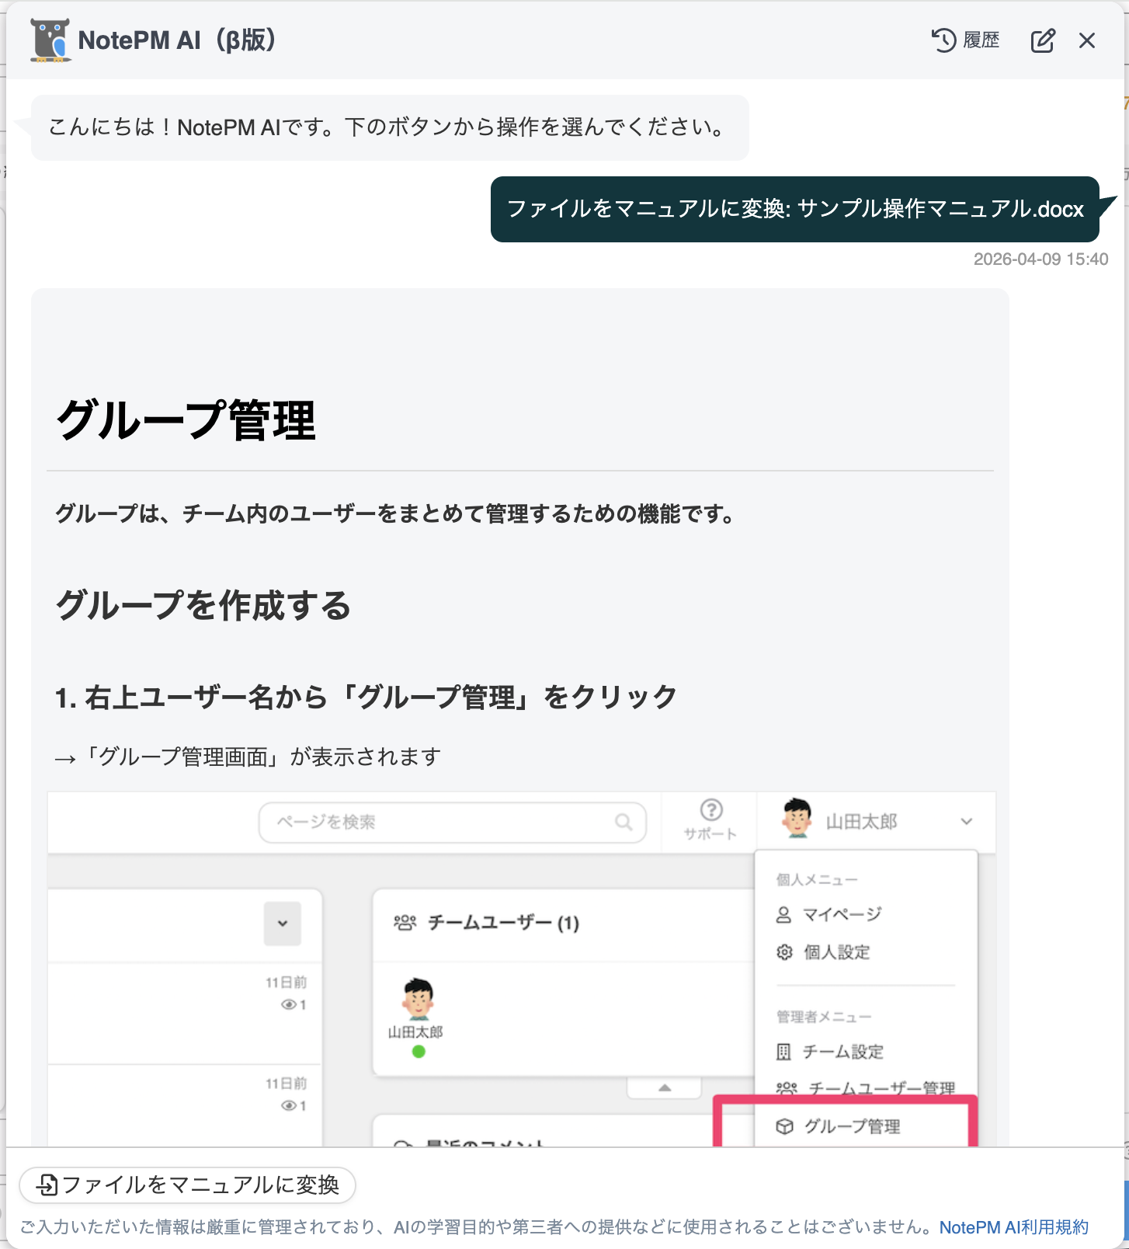
Task: Click 山田太郎 avatar in チームユーザー card
Action: tap(418, 1000)
